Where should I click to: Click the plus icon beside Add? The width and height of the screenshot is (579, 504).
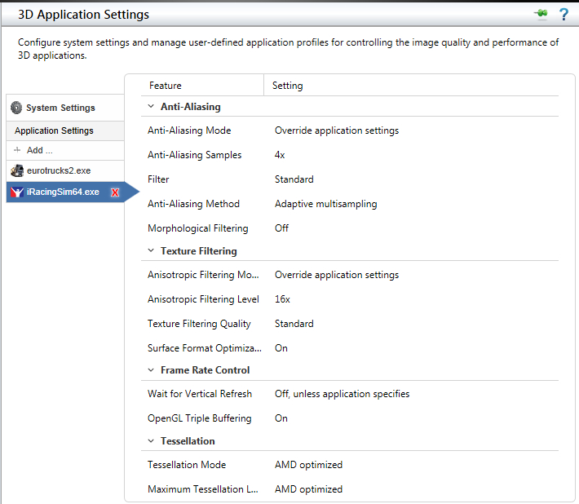click(x=17, y=150)
